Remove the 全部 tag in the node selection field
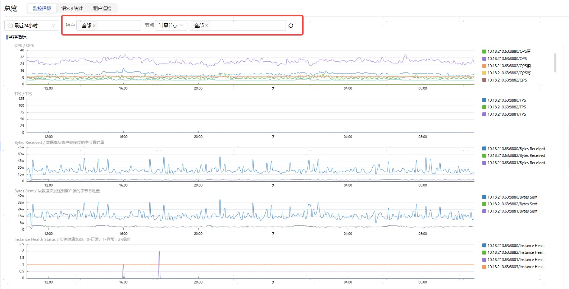Viewport: 569px width, 289px height. tap(206, 26)
